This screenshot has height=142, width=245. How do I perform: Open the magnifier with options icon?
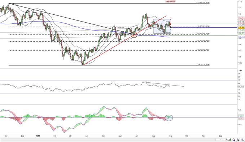pyautogui.click(x=234, y=140)
